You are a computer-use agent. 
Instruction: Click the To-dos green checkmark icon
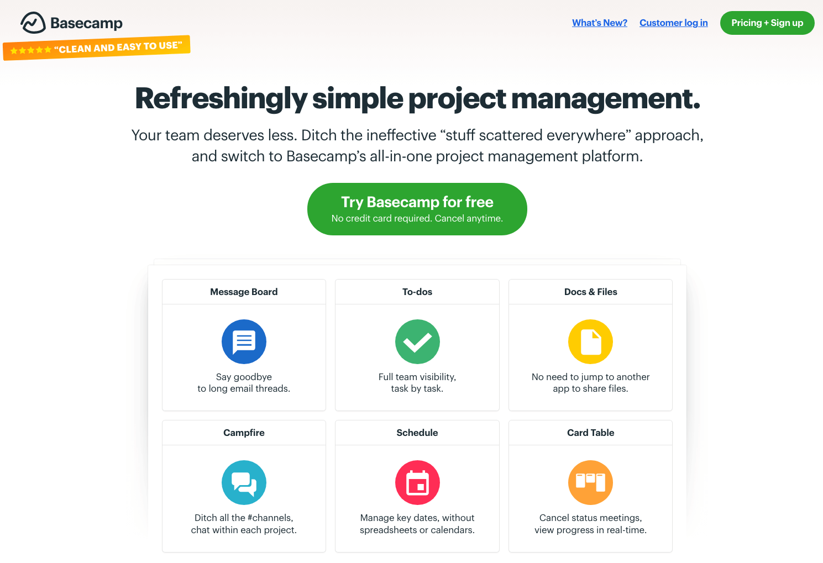tap(417, 341)
